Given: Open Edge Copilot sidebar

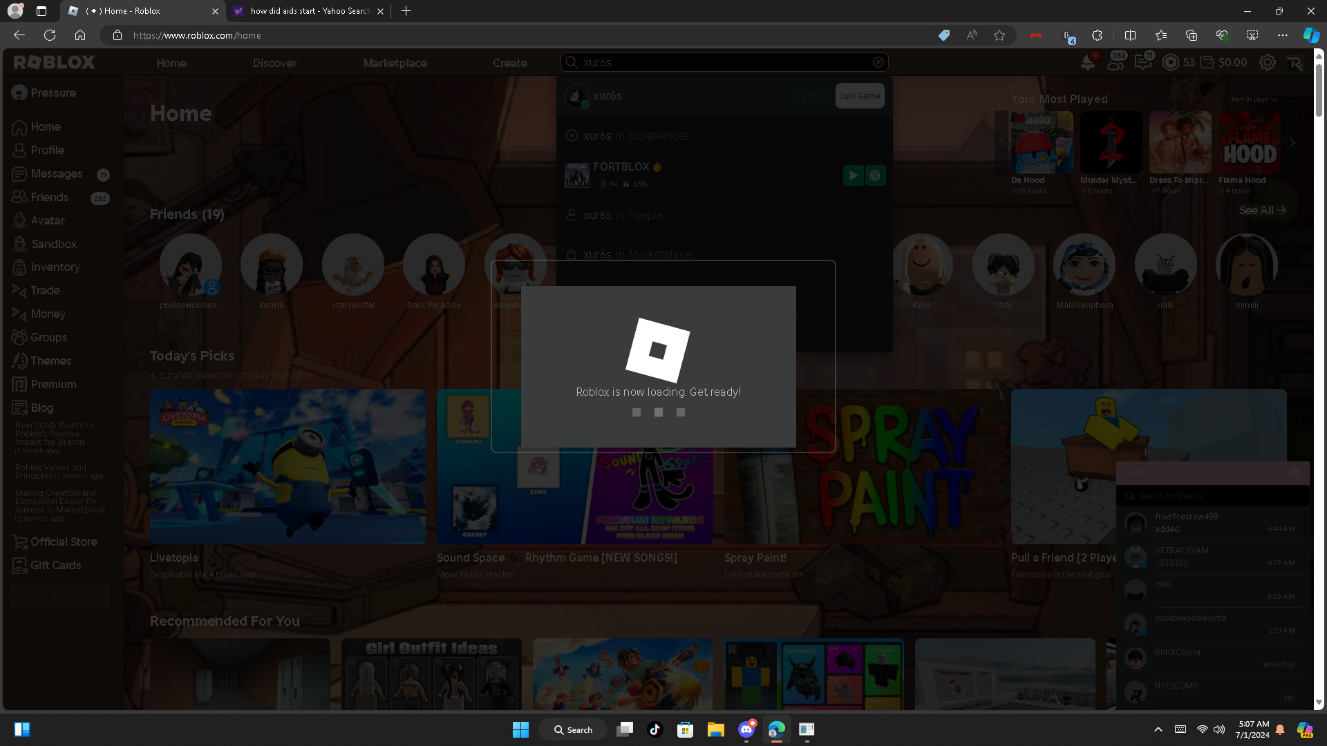Looking at the screenshot, I should click(1311, 35).
